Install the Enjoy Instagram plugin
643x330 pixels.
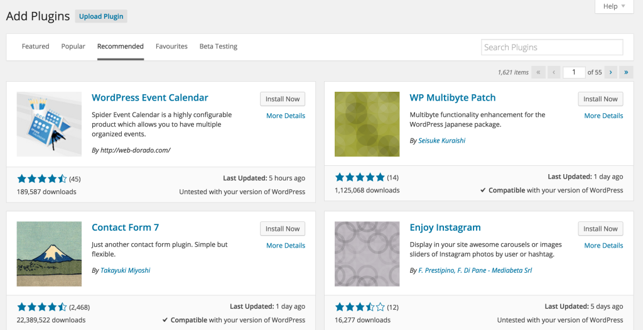pyautogui.click(x=600, y=229)
